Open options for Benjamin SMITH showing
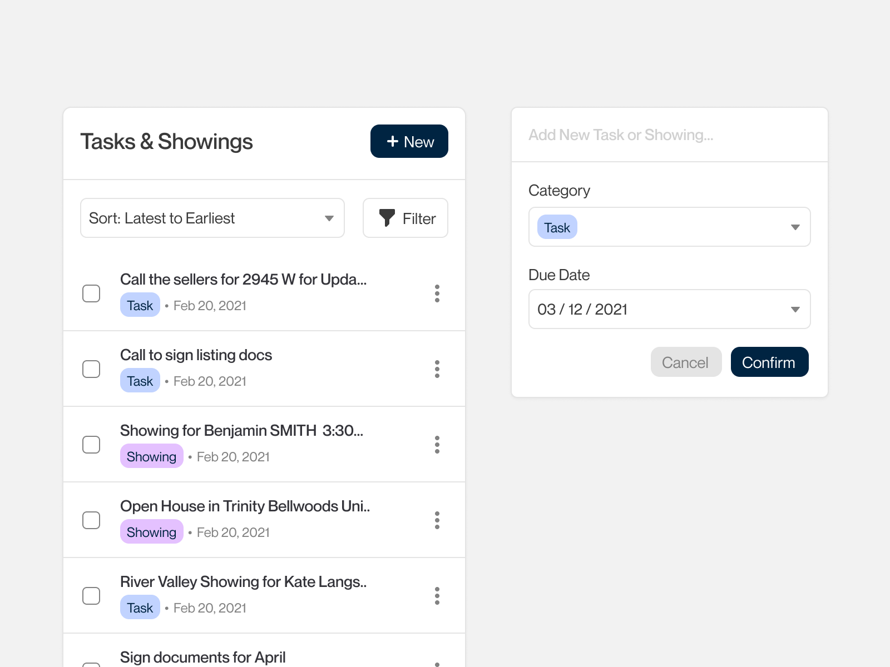 click(437, 445)
